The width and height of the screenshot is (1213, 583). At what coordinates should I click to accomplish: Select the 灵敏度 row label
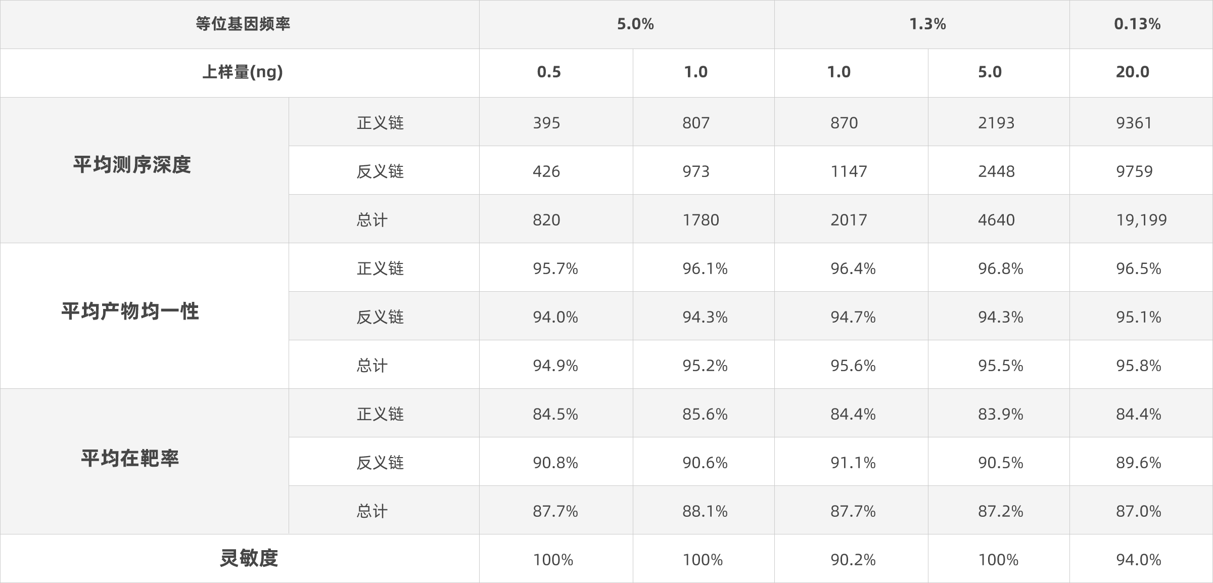point(249,558)
